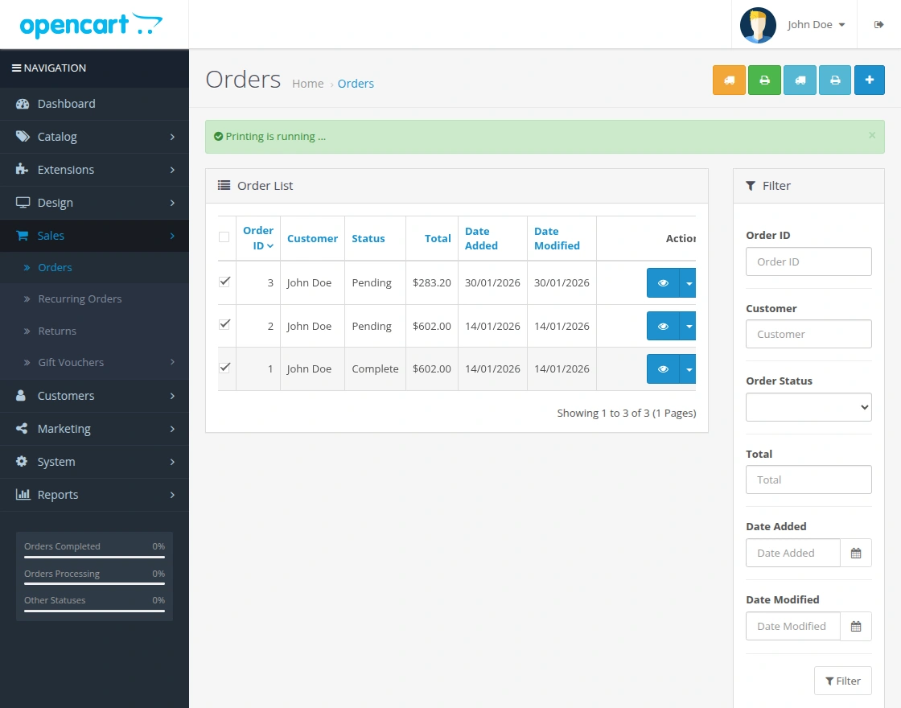Open action dropdown for order 3

pyautogui.click(x=688, y=282)
